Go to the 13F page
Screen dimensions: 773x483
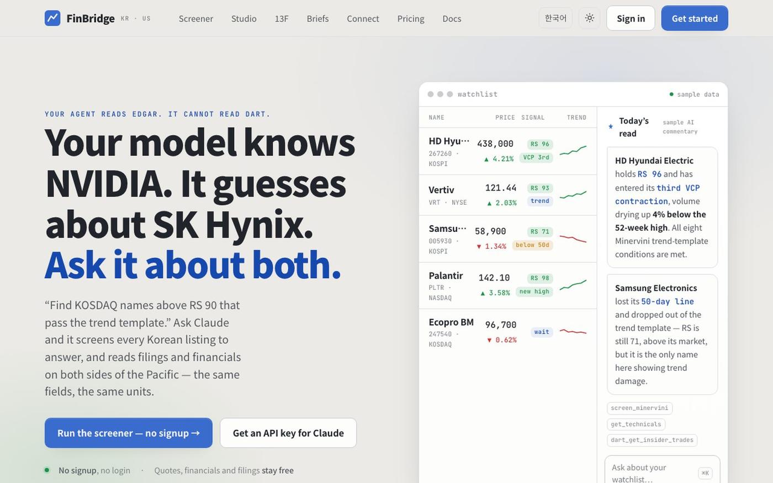[282, 18]
